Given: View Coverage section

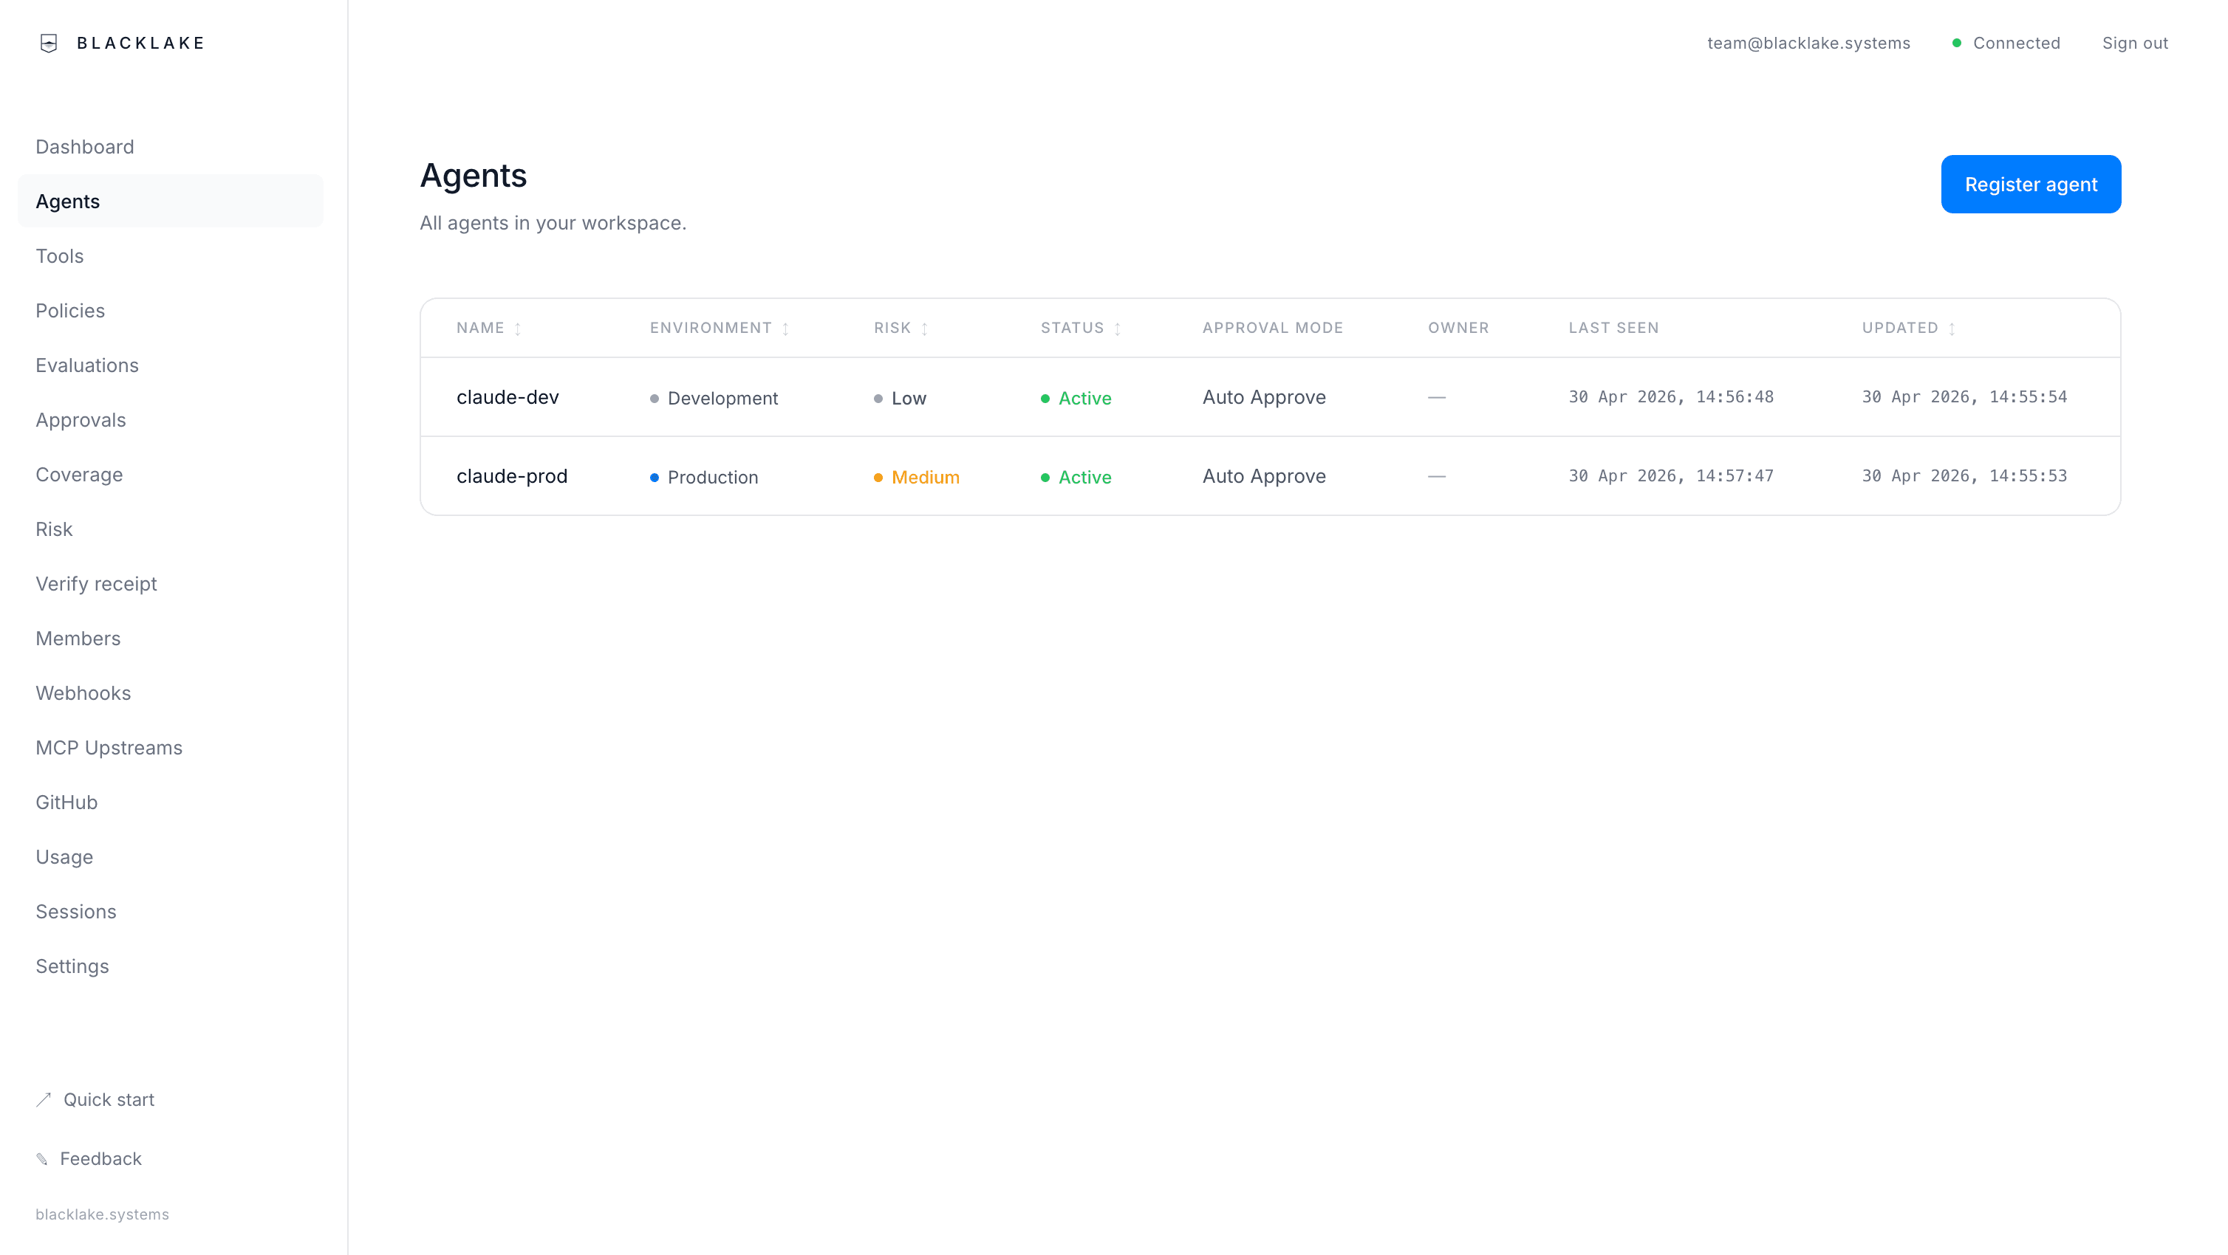Looking at the screenshot, I should [80, 475].
